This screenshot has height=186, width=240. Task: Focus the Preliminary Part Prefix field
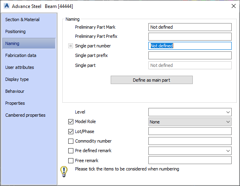pos(190,37)
